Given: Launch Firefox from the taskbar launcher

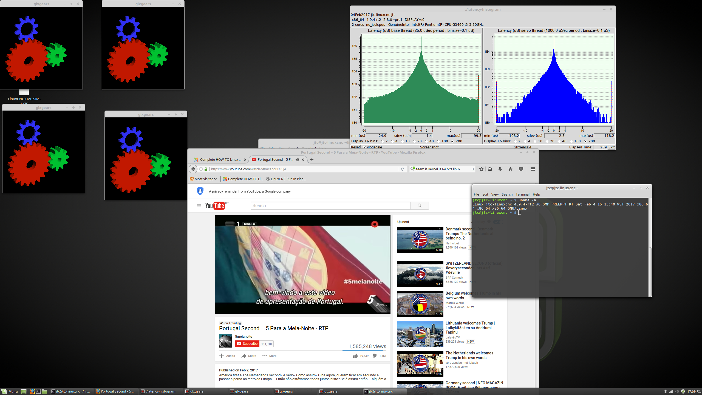Looking at the screenshot, I should [32, 391].
